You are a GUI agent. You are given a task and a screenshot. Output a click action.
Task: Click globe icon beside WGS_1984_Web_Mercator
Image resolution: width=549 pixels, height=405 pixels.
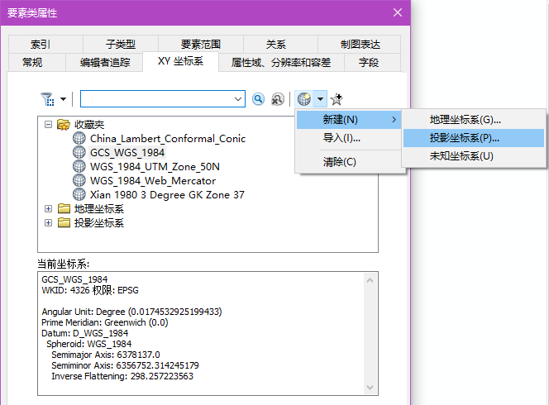pos(79,180)
